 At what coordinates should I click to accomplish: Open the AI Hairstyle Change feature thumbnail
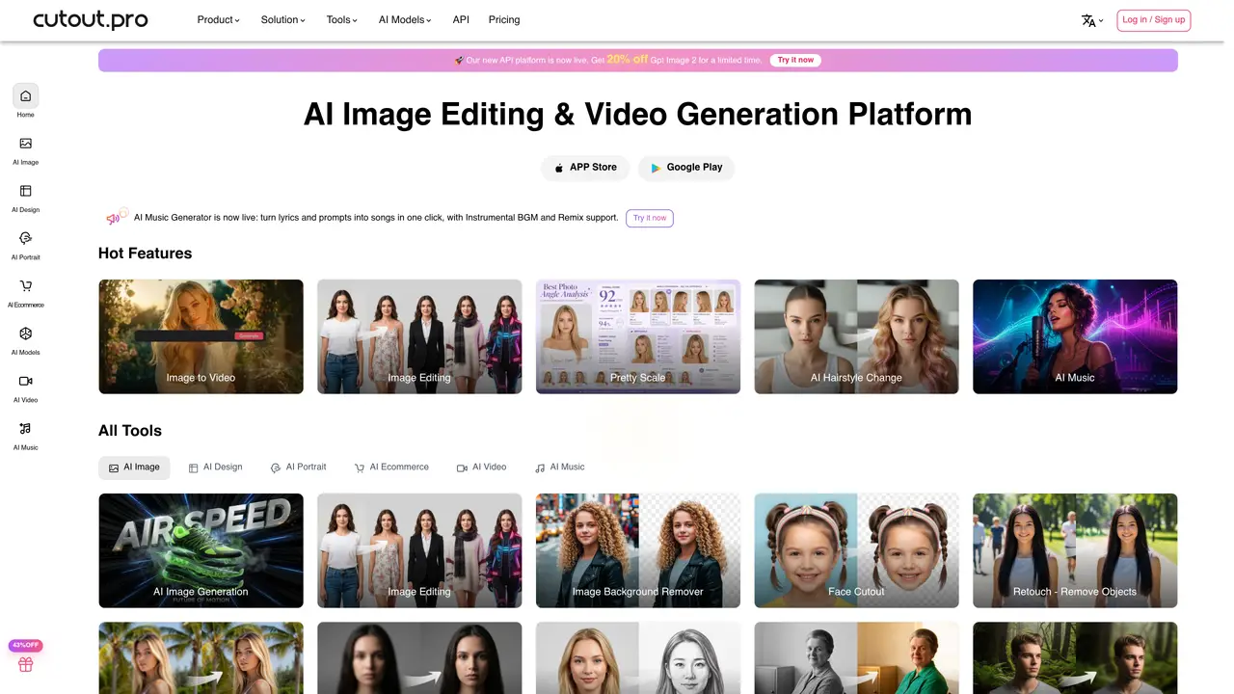tap(856, 336)
